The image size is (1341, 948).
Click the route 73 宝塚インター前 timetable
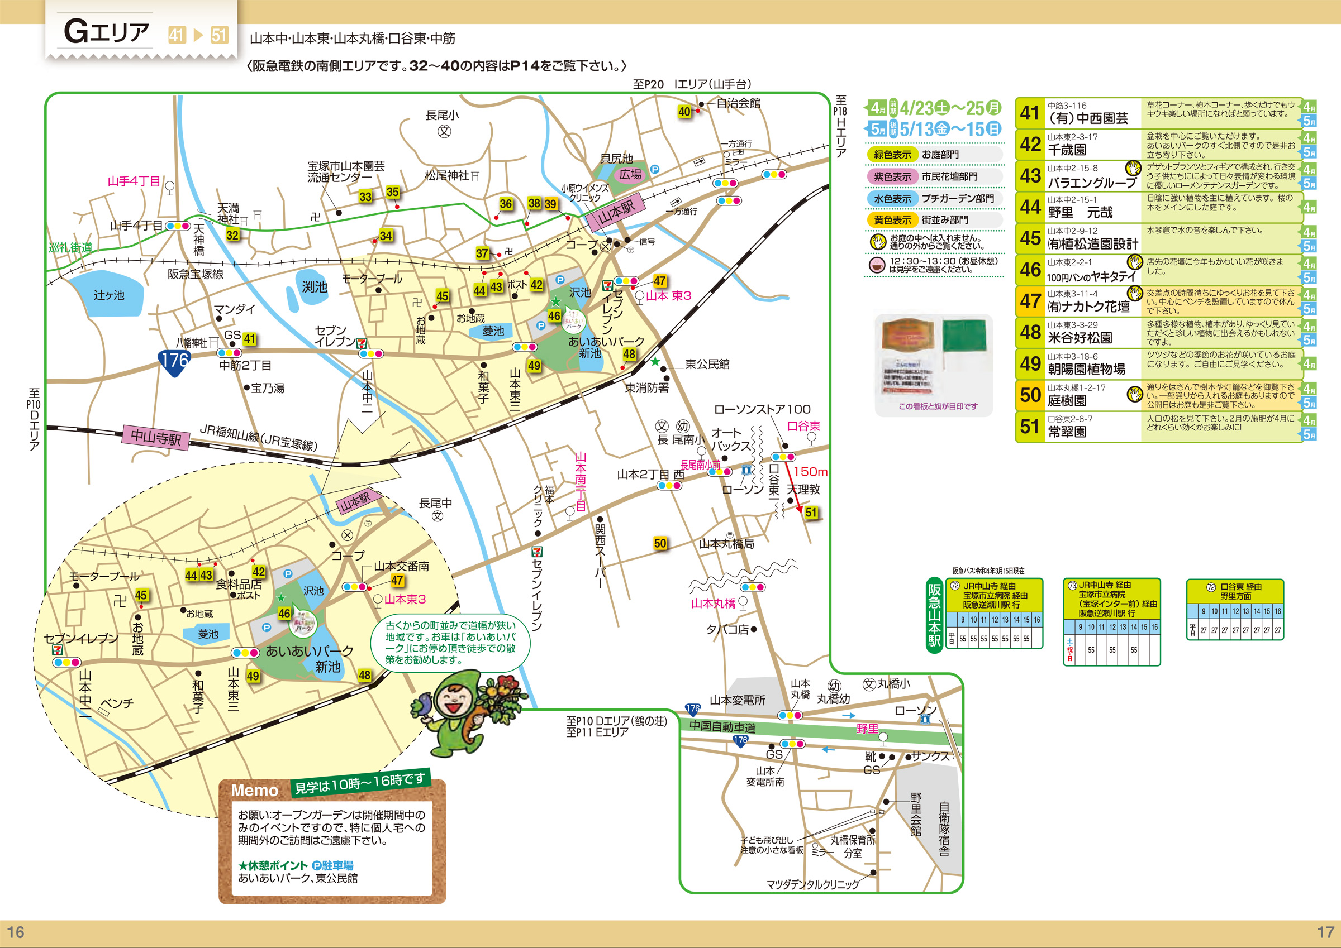(x=1111, y=622)
